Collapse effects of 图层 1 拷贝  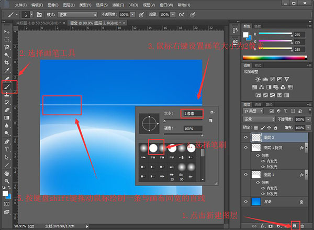[306, 148]
